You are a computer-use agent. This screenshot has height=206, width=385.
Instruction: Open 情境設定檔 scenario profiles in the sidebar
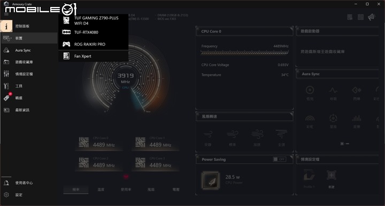29,74
